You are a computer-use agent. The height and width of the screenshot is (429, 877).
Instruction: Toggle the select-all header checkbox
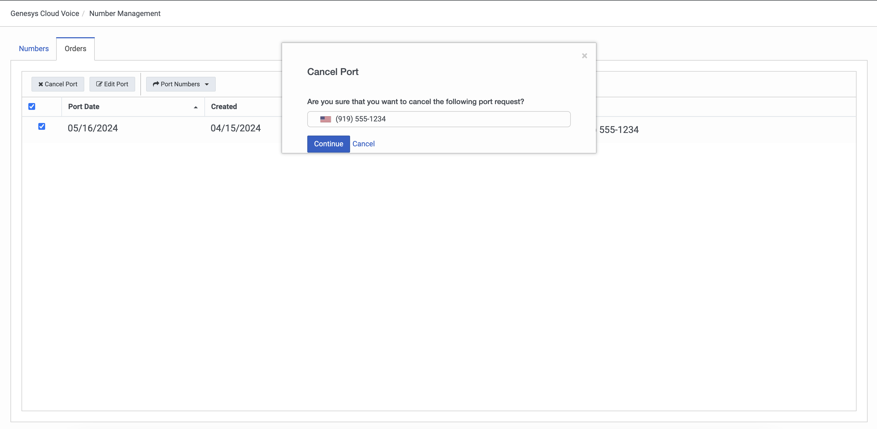(32, 106)
